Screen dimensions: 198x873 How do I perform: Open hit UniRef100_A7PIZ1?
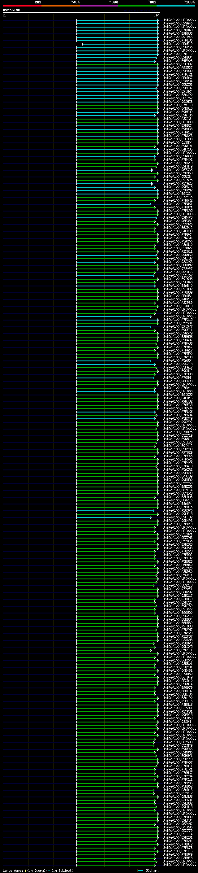[x=178, y=74]
